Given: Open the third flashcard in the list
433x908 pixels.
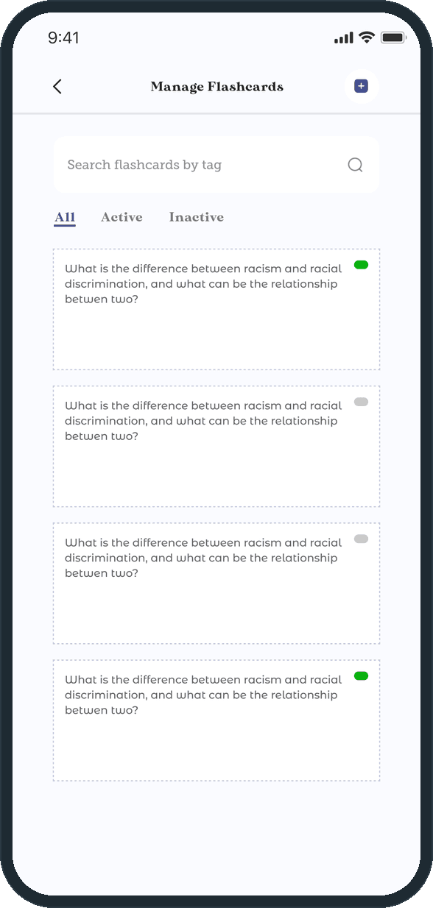Looking at the screenshot, I should coord(216,583).
